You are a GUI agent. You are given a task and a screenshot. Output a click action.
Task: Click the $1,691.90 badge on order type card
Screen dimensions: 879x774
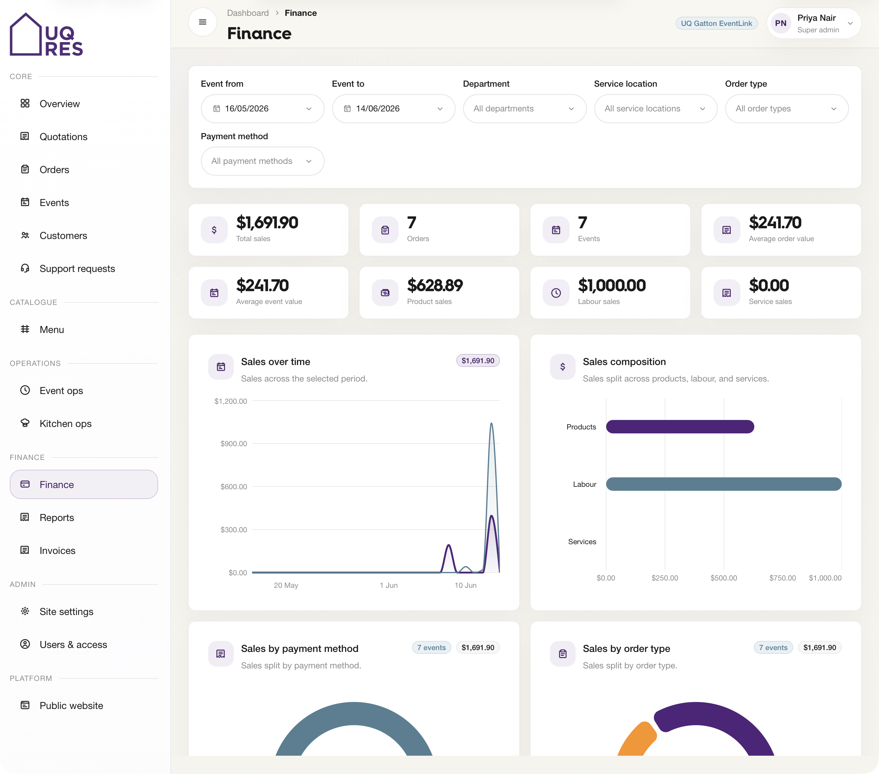(820, 648)
